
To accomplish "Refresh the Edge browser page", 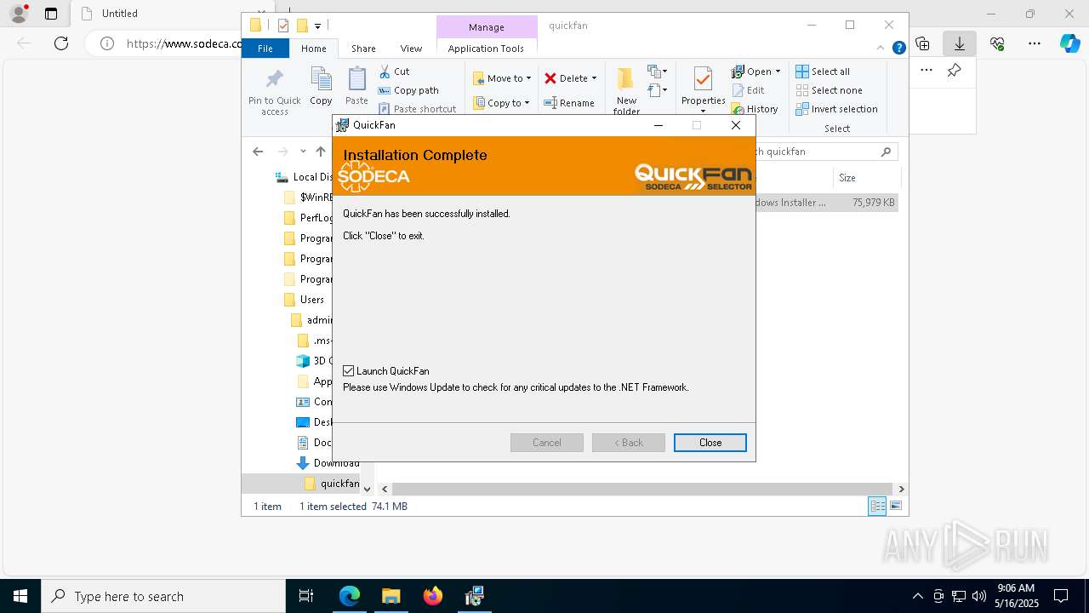I will point(61,43).
